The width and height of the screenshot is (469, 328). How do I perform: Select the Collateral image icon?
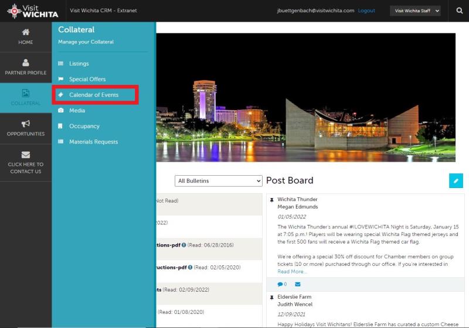(26, 93)
